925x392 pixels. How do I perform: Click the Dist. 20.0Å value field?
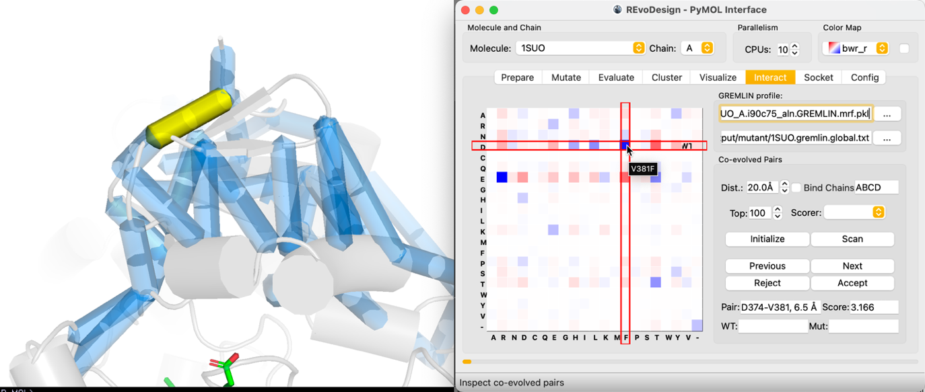point(761,188)
